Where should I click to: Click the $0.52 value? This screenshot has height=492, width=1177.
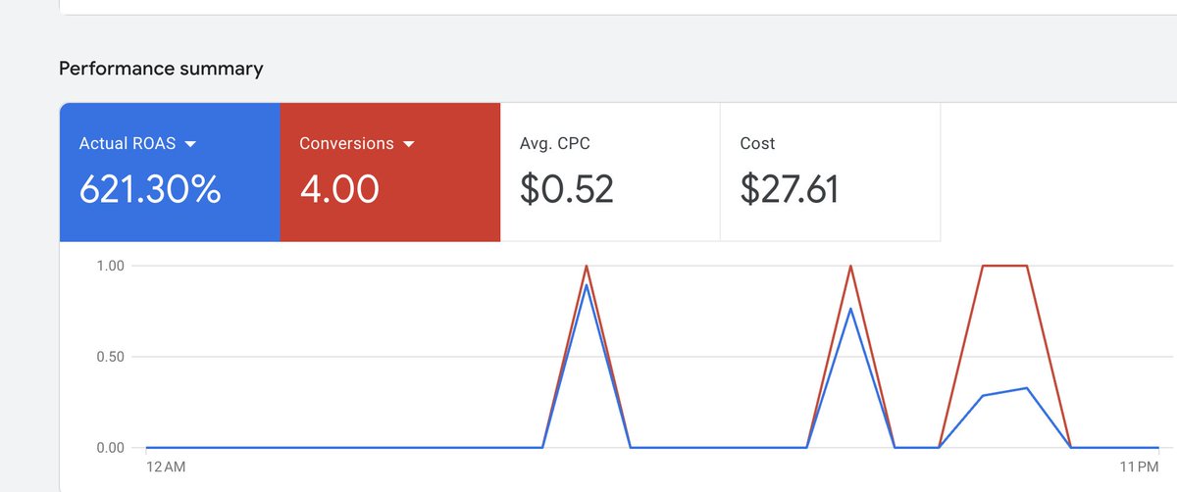click(567, 188)
